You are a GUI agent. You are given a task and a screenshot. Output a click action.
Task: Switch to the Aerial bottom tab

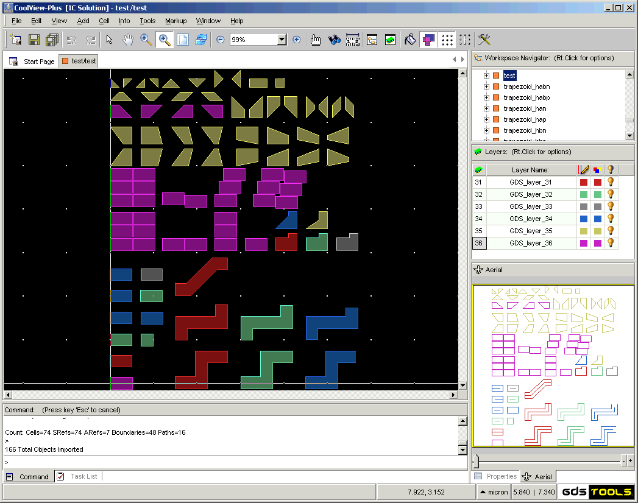(x=537, y=477)
